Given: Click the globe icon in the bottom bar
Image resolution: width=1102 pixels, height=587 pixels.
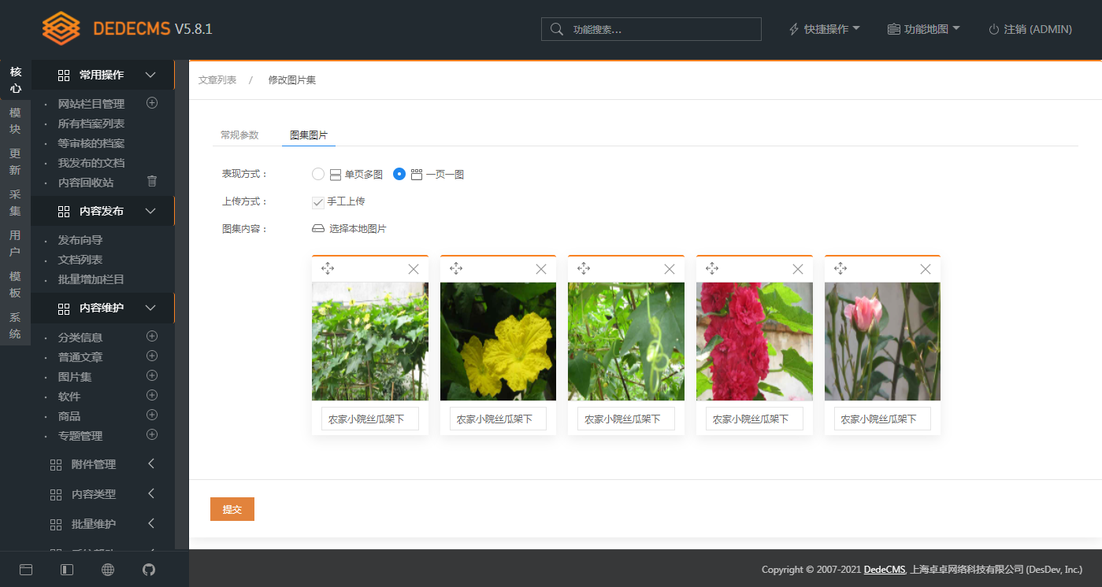Looking at the screenshot, I should 107,569.
